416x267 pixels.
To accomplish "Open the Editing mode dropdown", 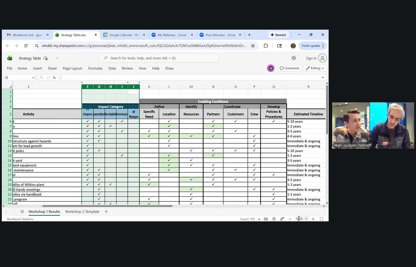I will click(315, 68).
